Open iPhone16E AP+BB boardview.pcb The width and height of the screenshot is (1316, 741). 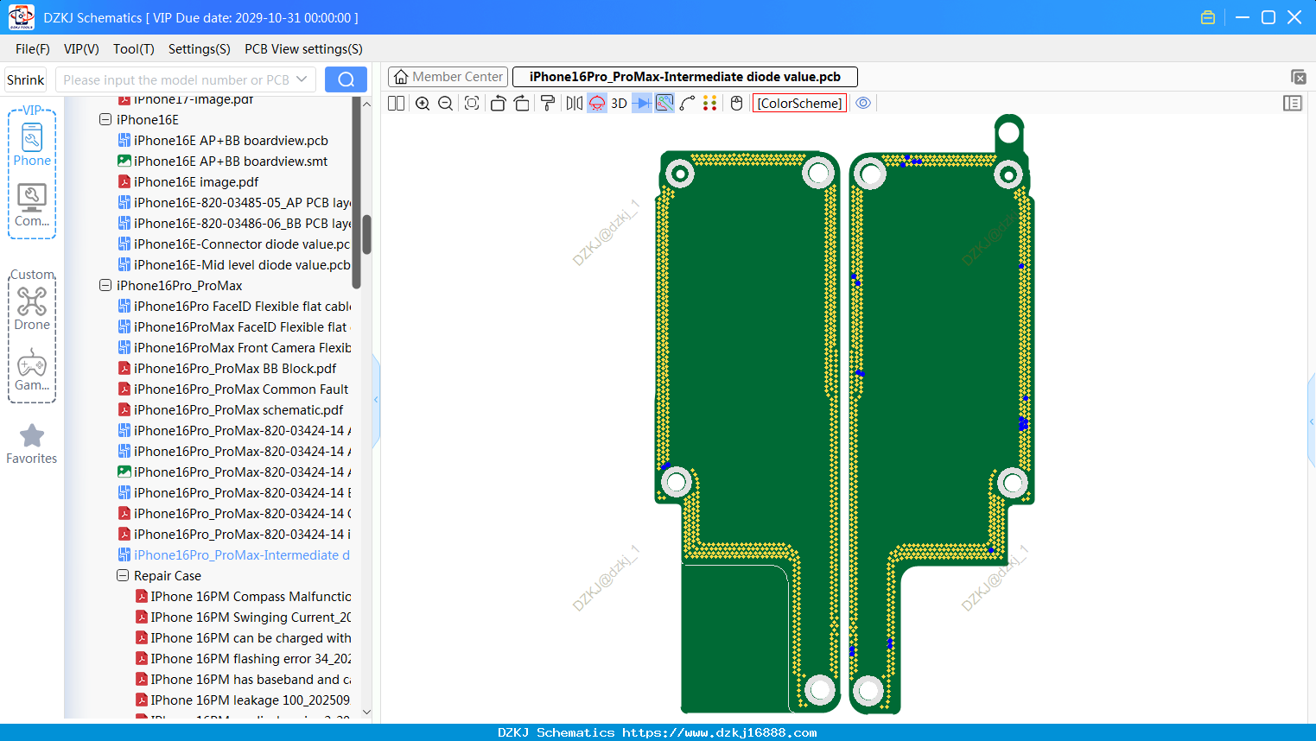click(231, 141)
